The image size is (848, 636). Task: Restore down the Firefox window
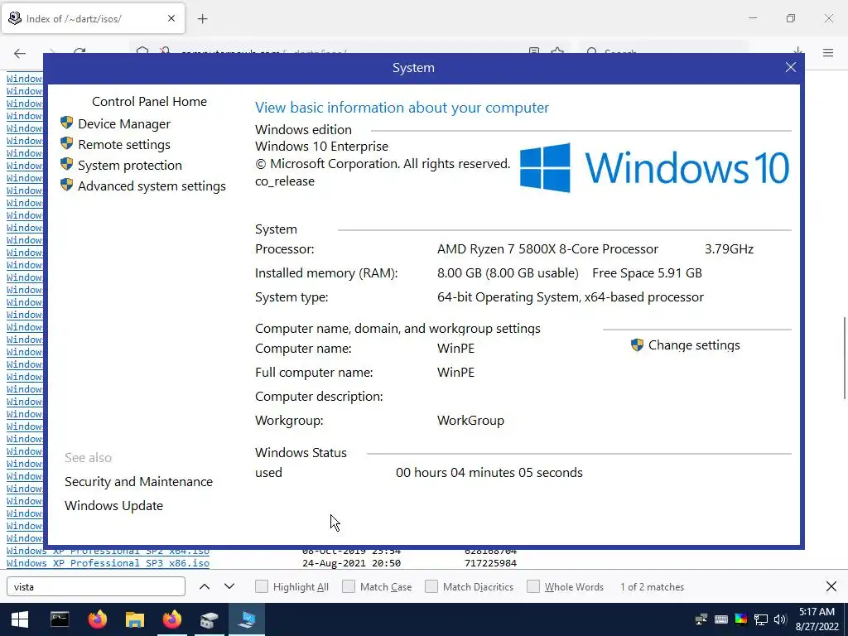791,18
